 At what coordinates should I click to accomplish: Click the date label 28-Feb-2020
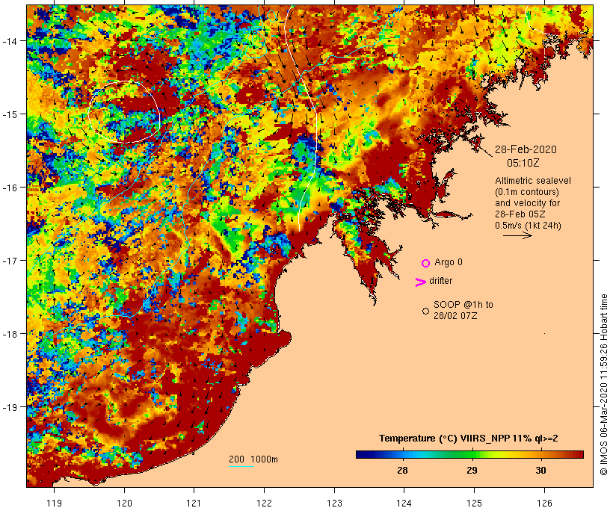[x=526, y=149]
